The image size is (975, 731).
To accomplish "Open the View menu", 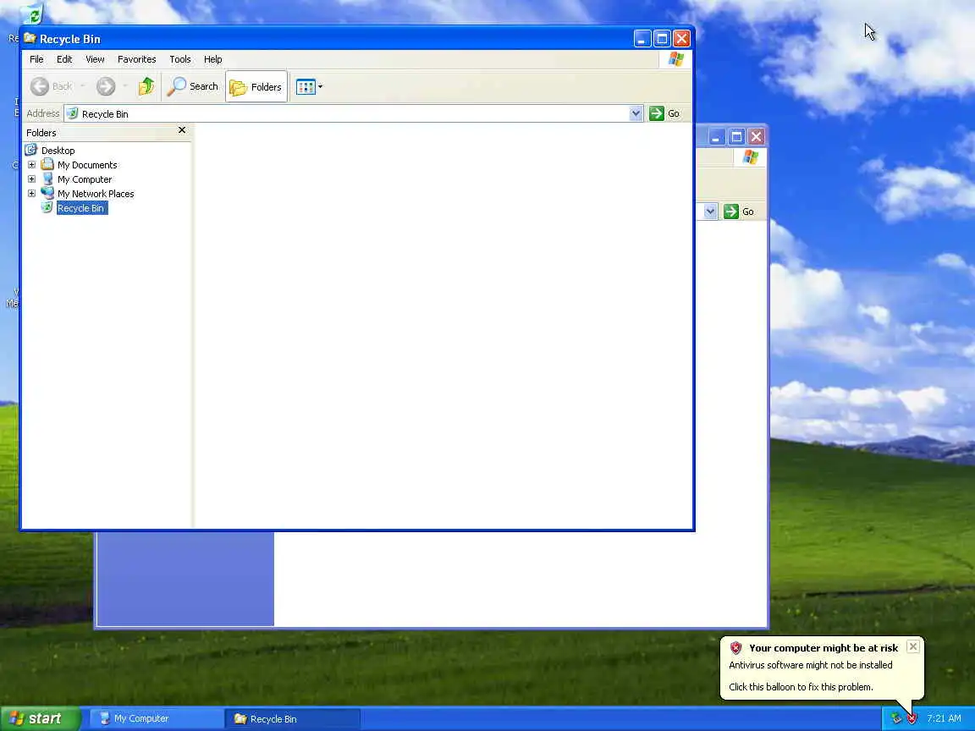I will point(95,59).
